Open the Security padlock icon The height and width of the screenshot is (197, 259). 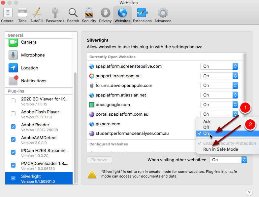point(89,13)
